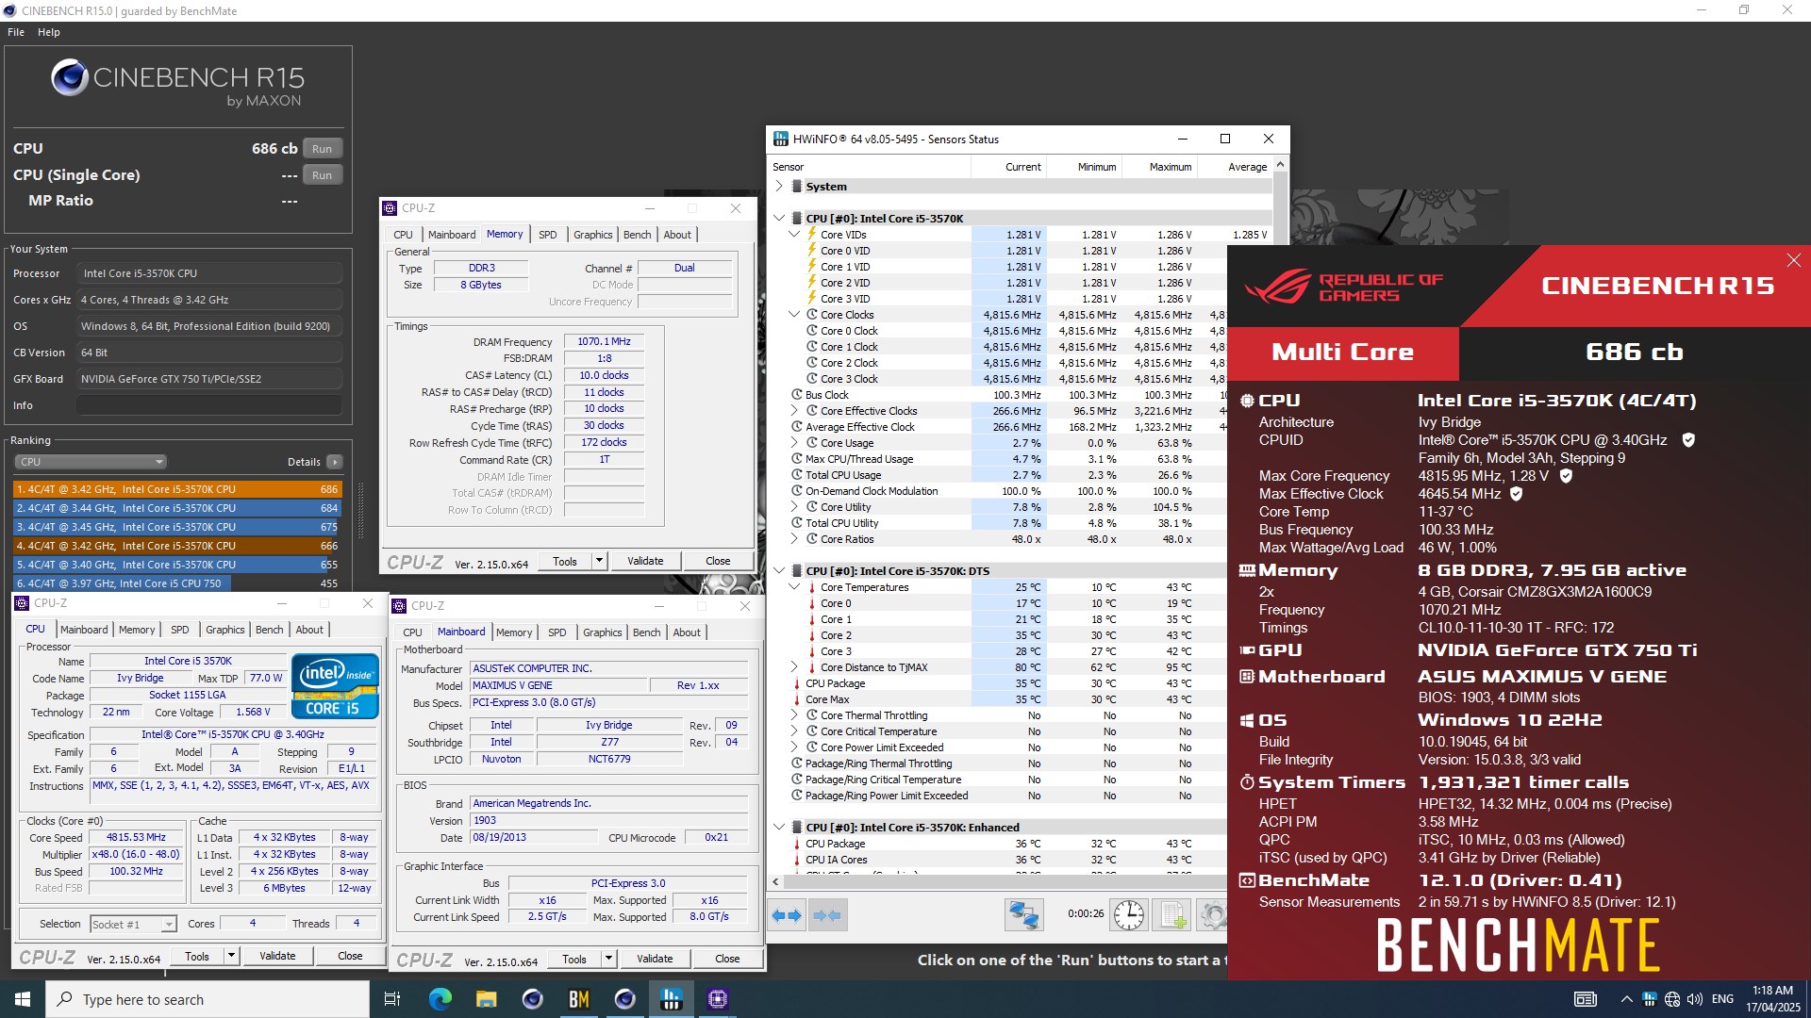Click the Windows taskbar search box
The image size is (1811, 1018).
(208, 999)
